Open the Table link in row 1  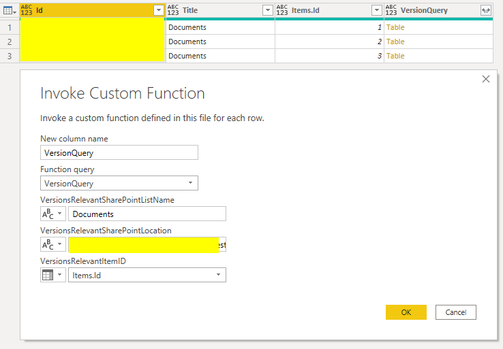[x=395, y=27]
